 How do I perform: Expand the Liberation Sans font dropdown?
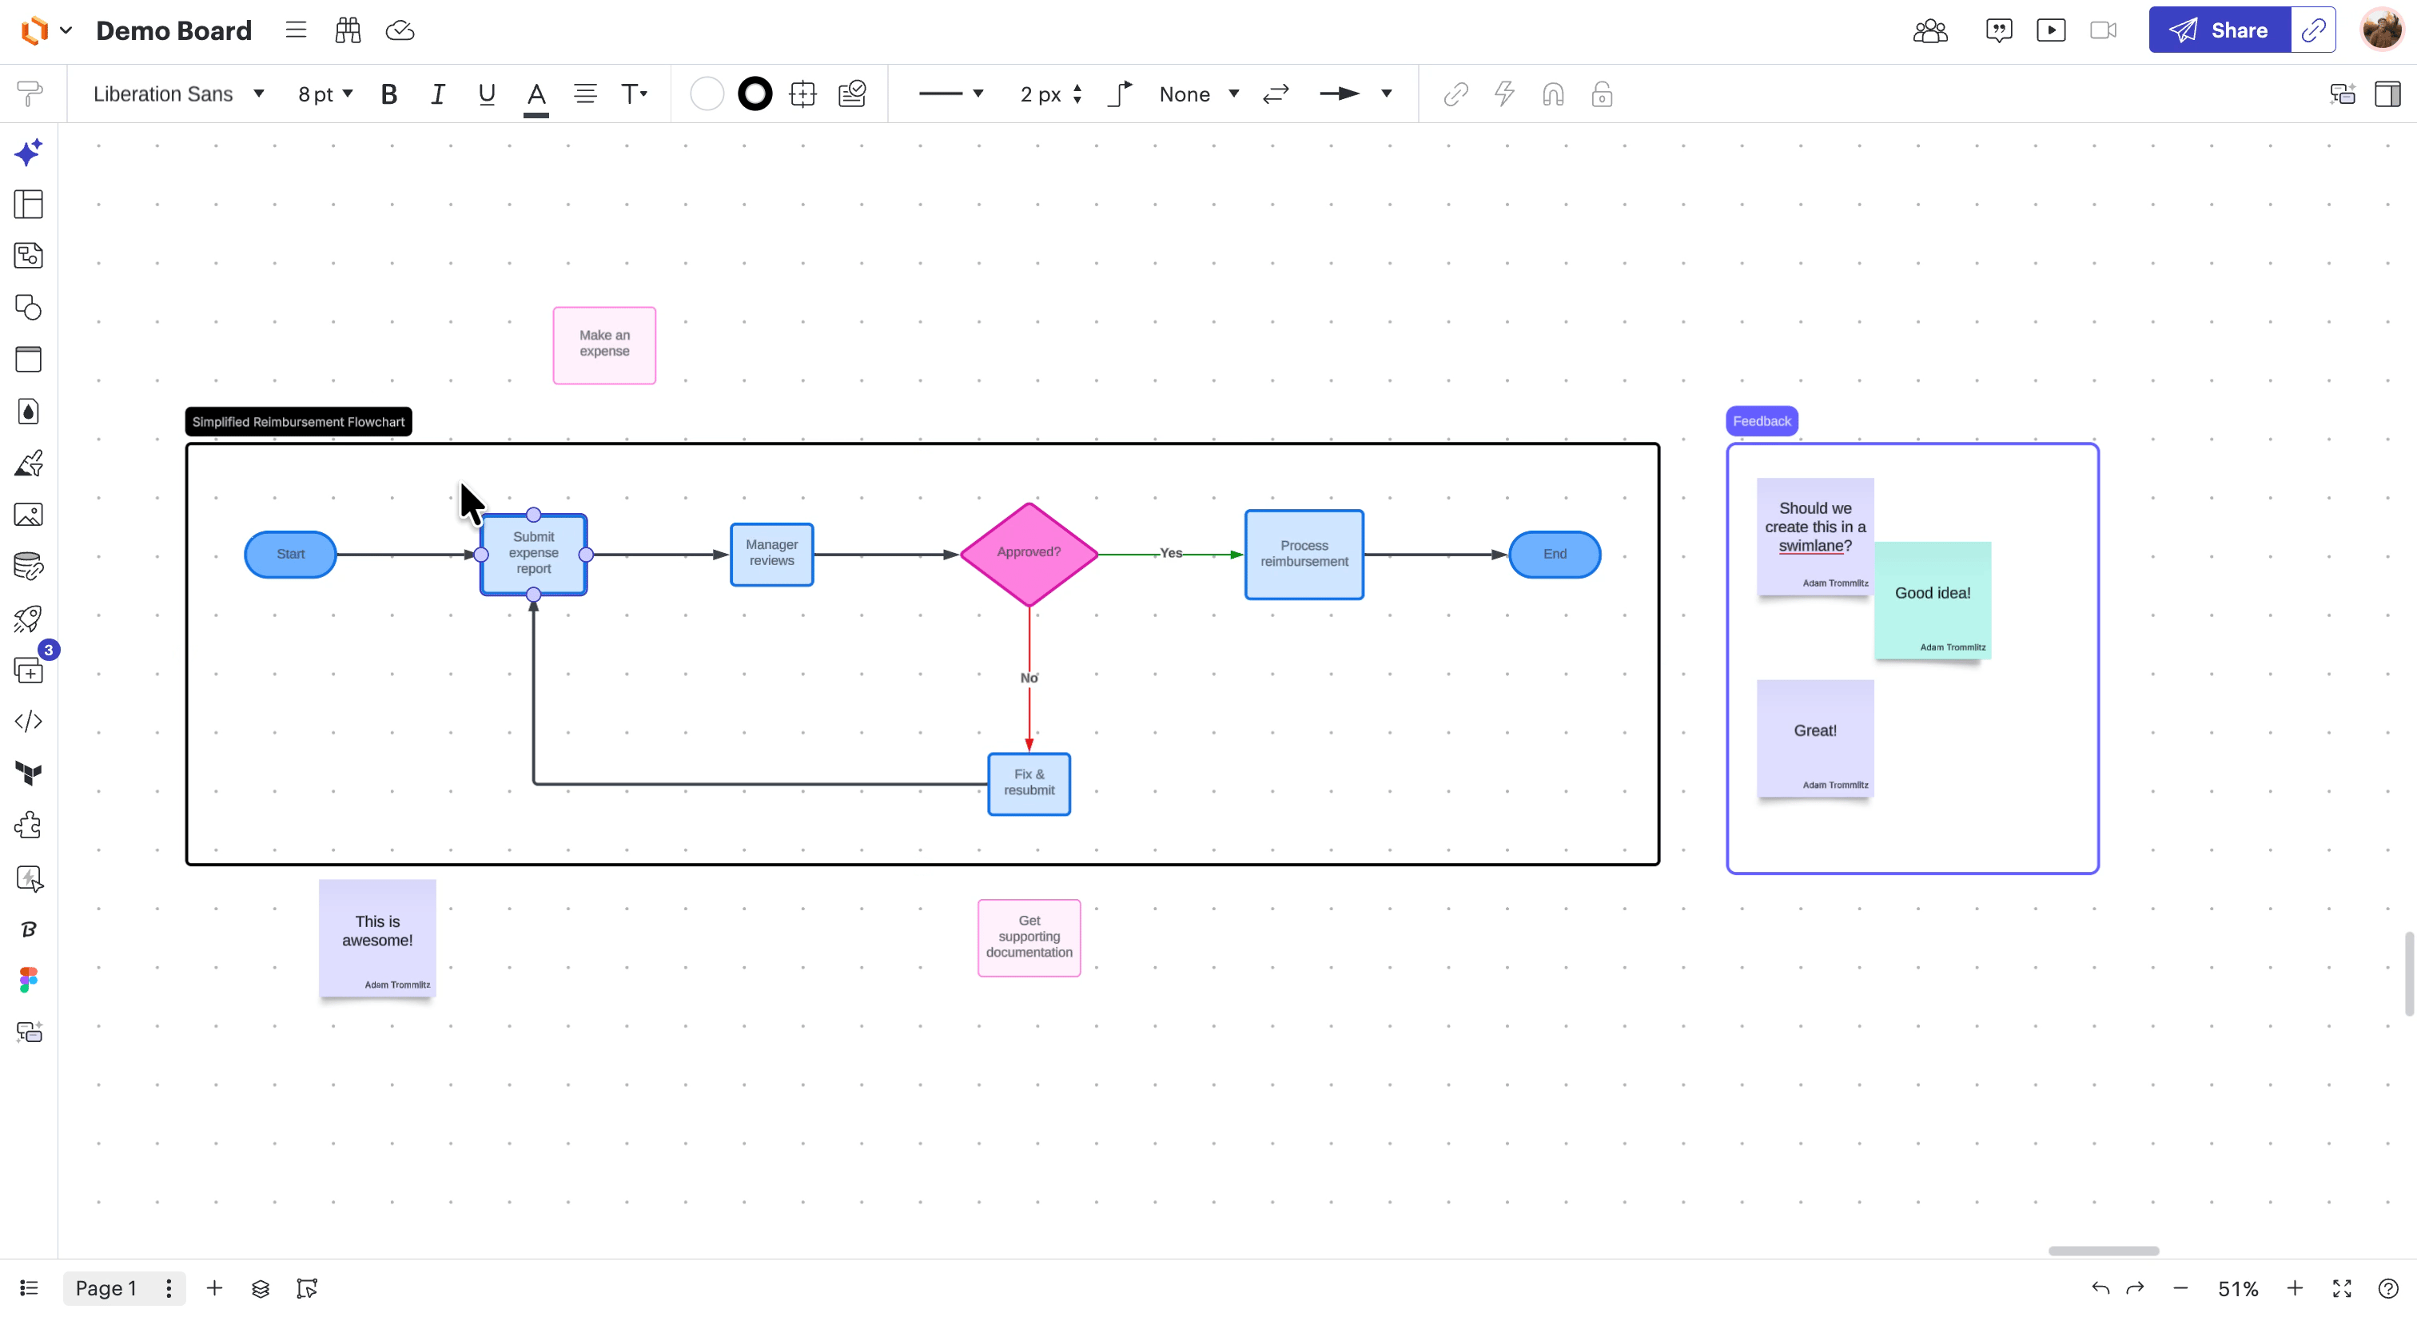[178, 94]
